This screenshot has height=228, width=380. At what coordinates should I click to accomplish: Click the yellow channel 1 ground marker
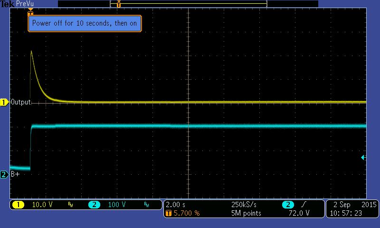point(5,102)
